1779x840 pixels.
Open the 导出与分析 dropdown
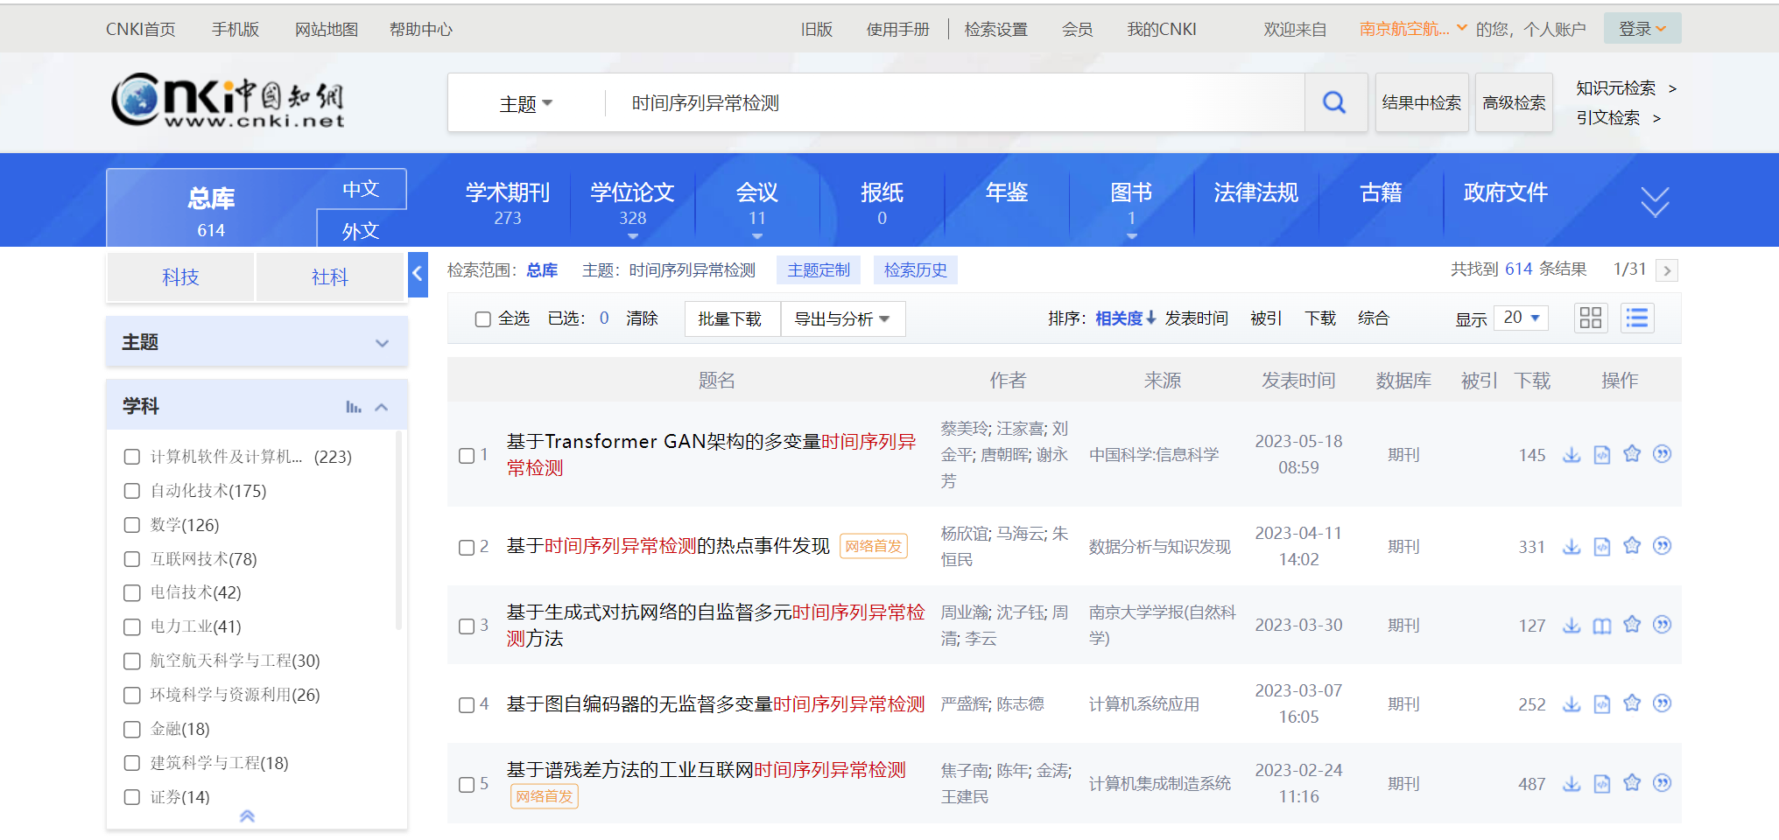tap(842, 319)
